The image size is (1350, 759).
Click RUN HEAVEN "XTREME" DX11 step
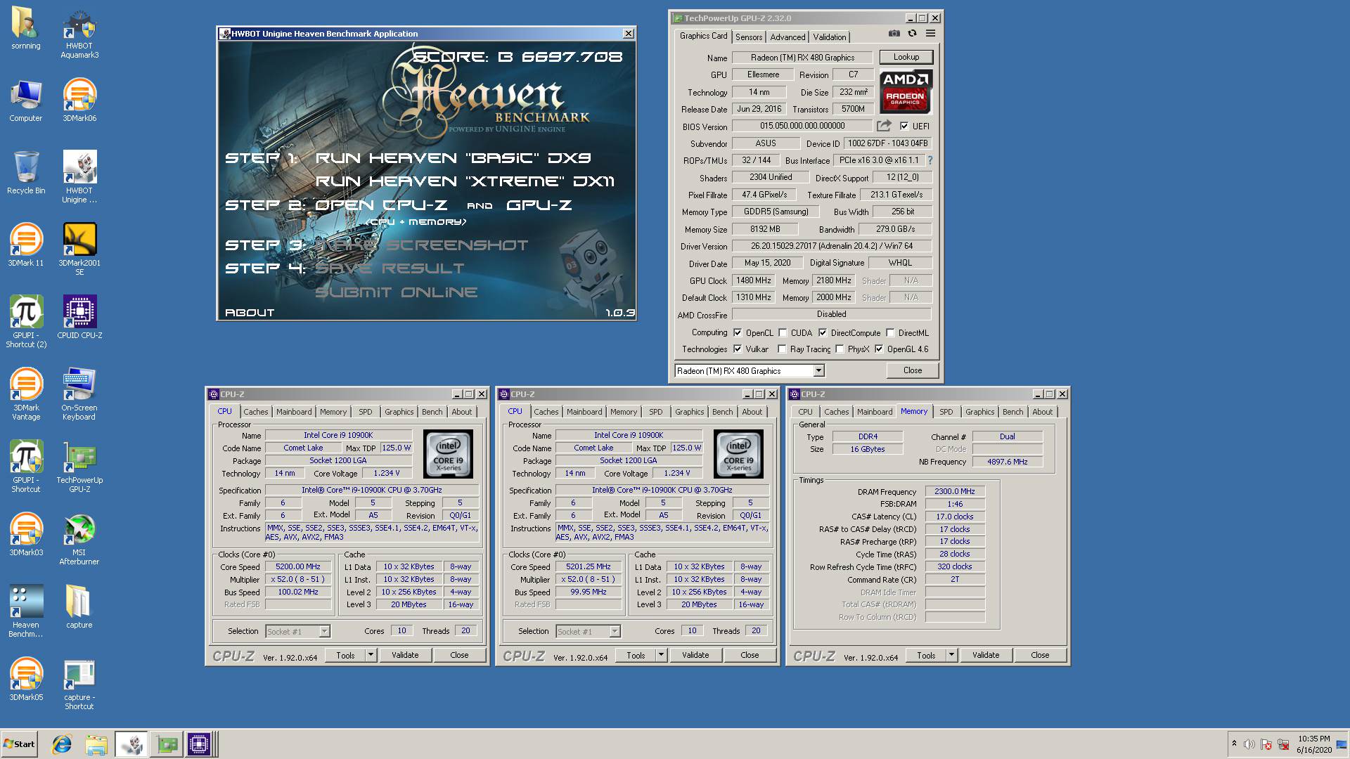pos(465,181)
